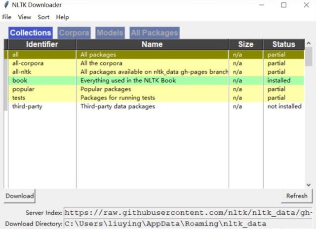Select the 'tests' identifier
Viewport: 316px width, 229px height.
pyautogui.click(x=19, y=98)
